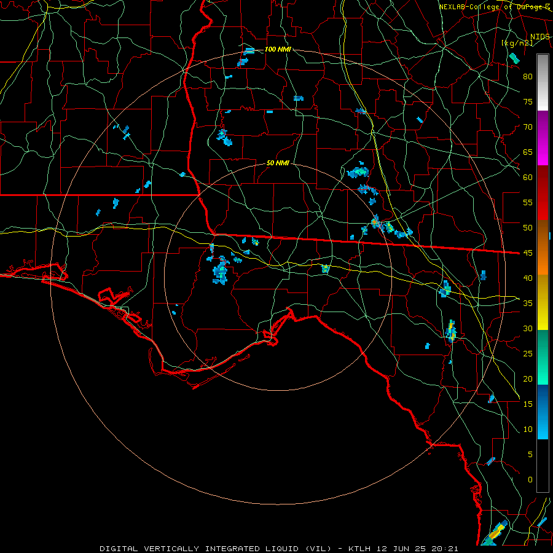553x553 pixels.
Task: Pick the purple-magenta segment of the color bar
Action: (x=543, y=138)
